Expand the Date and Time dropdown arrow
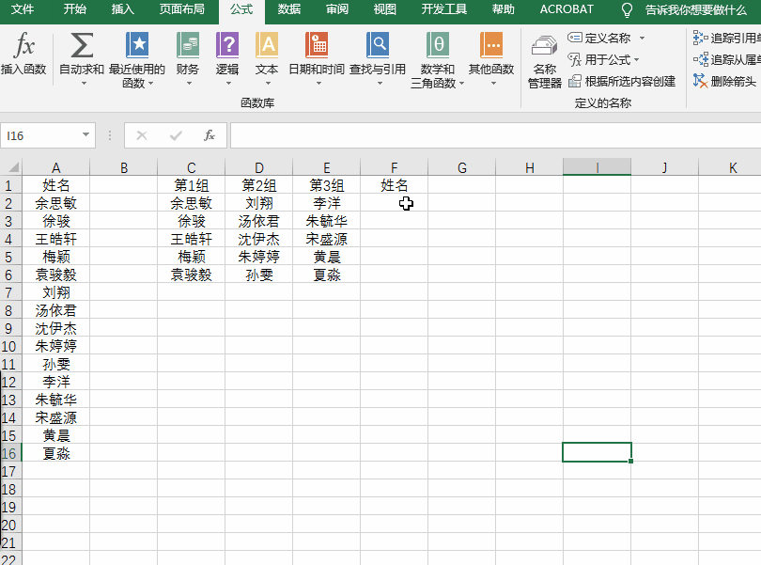 [318, 84]
